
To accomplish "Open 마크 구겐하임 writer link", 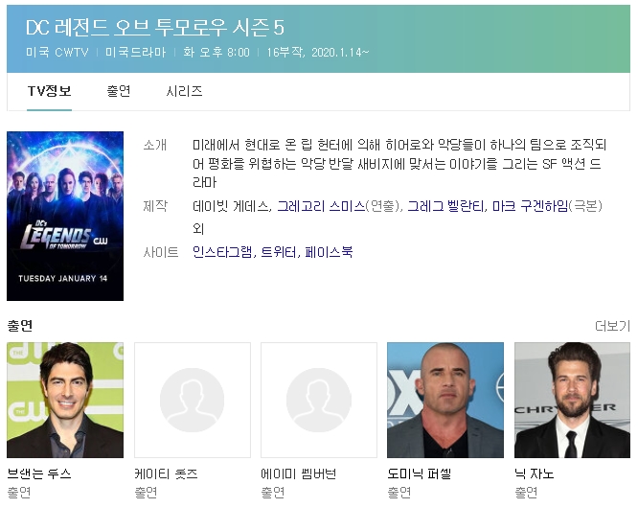I will (x=530, y=206).
